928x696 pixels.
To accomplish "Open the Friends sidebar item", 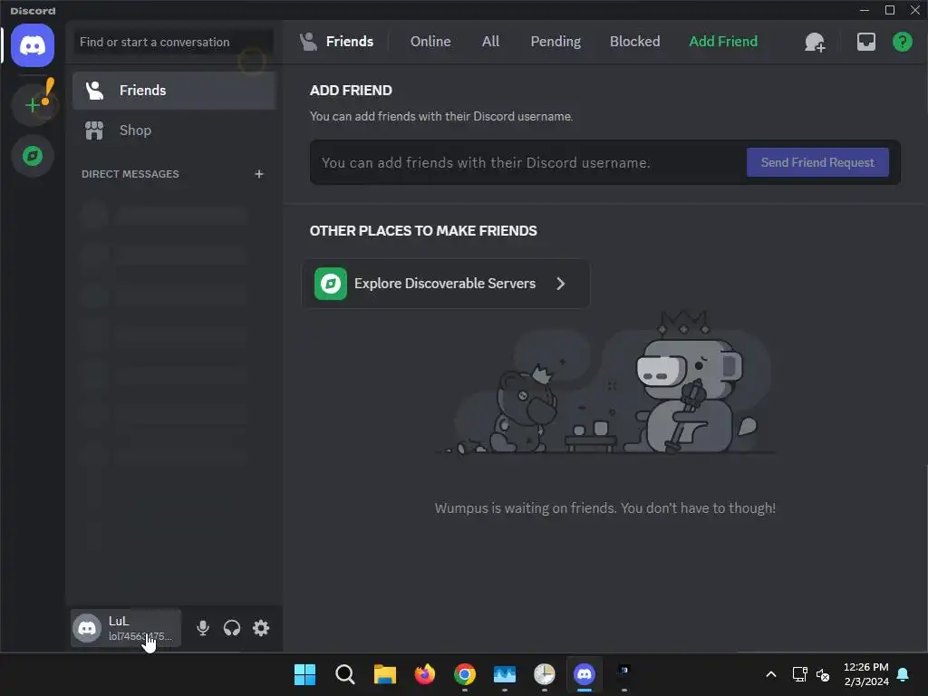I will pyautogui.click(x=173, y=91).
